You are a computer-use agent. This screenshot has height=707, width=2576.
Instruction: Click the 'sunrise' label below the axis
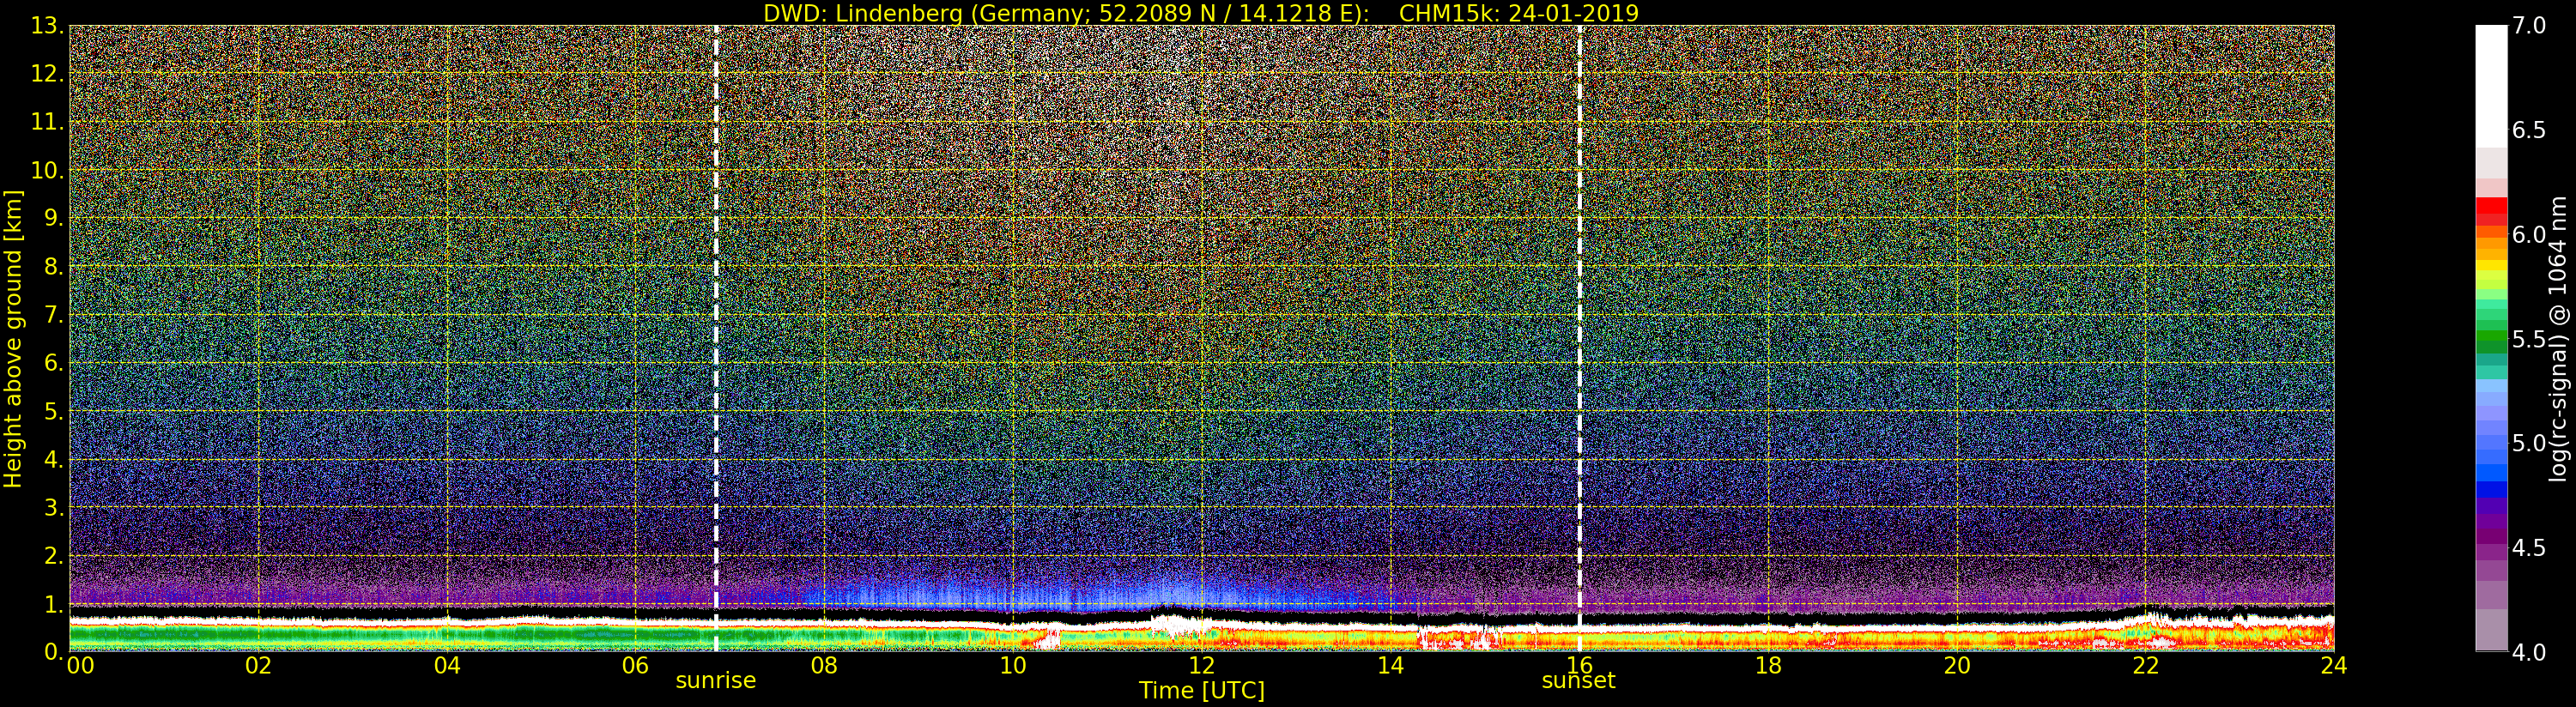(716, 681)
